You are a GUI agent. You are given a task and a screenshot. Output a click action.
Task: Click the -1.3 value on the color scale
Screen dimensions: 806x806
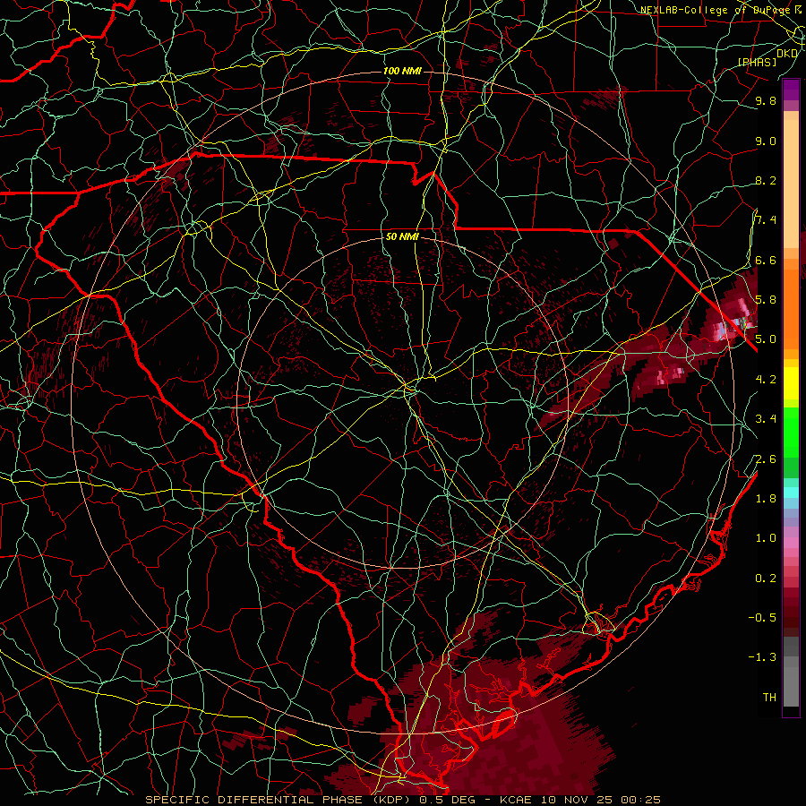[x=762, y=657]
